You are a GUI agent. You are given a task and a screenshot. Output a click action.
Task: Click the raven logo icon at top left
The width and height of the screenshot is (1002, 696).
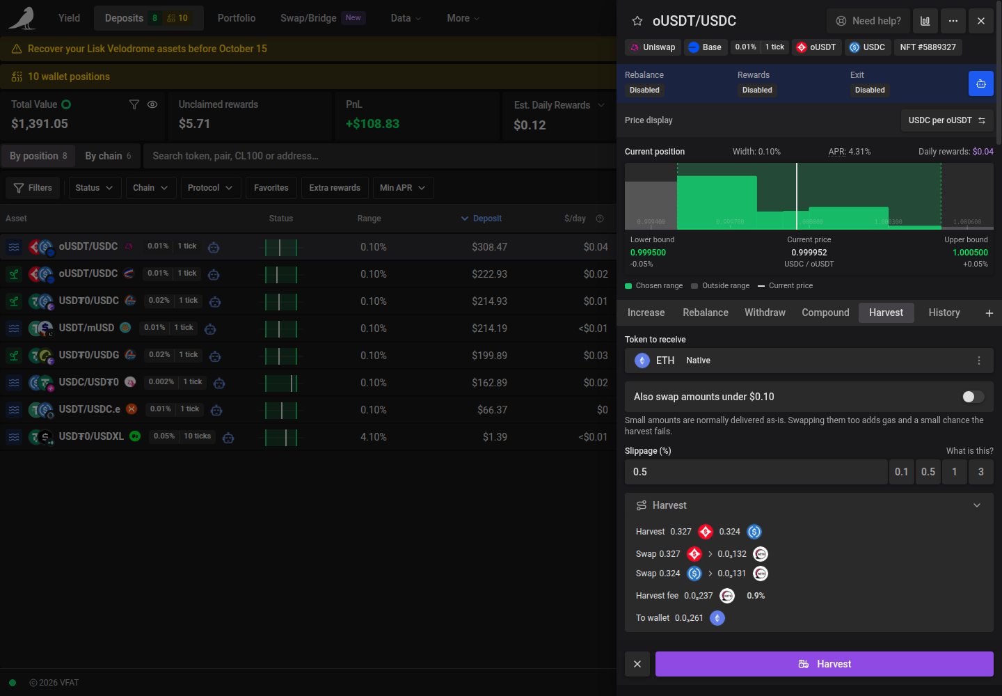tap(22, 18)
